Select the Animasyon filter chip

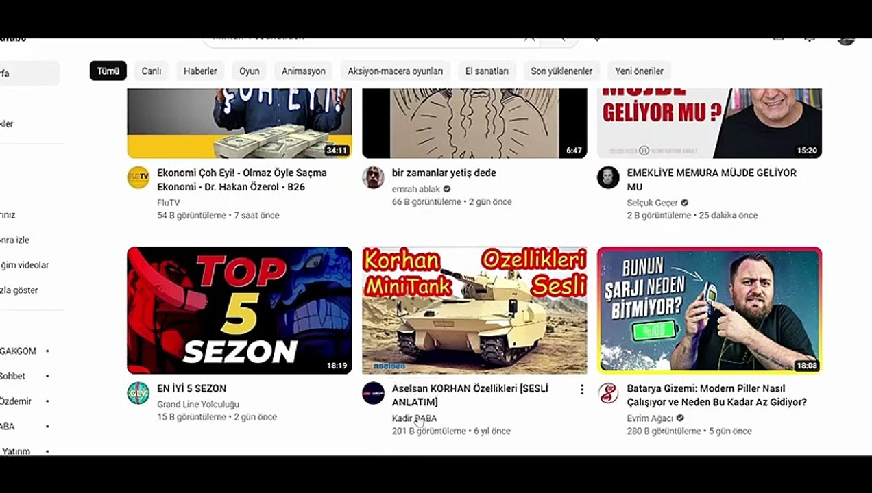click(304, 71)
